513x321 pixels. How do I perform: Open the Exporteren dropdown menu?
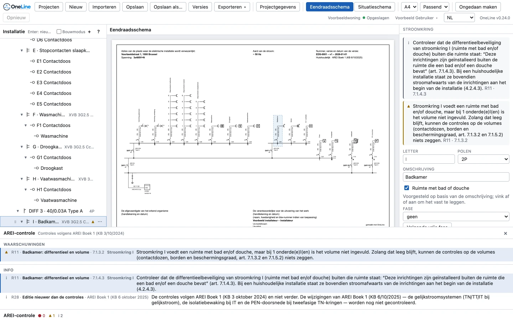tap(232, 7)
